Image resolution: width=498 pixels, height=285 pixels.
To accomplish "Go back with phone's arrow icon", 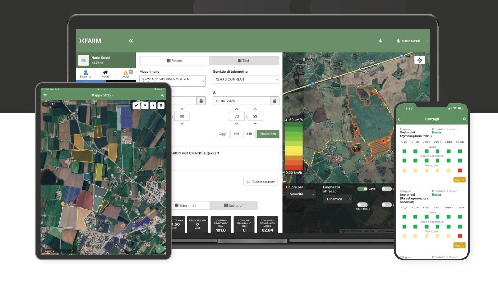I will tap(399, 119).
